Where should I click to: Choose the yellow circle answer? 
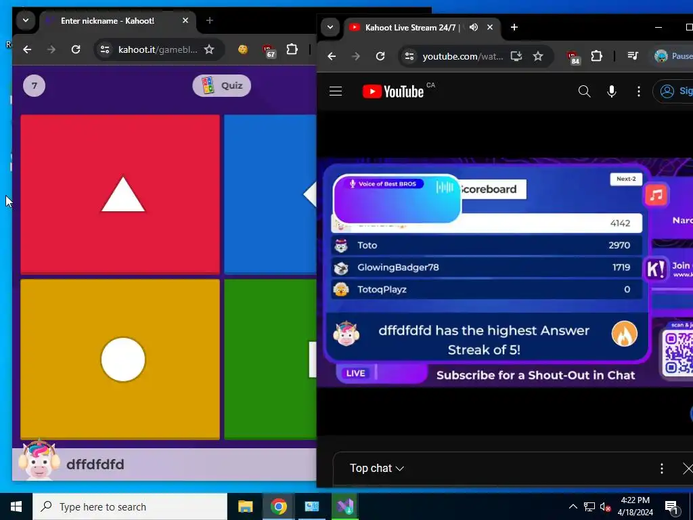120,359
